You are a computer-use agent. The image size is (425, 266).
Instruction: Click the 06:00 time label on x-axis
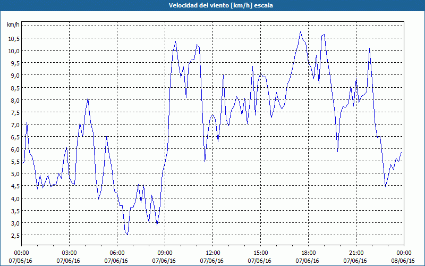click(x=116, y=253)
